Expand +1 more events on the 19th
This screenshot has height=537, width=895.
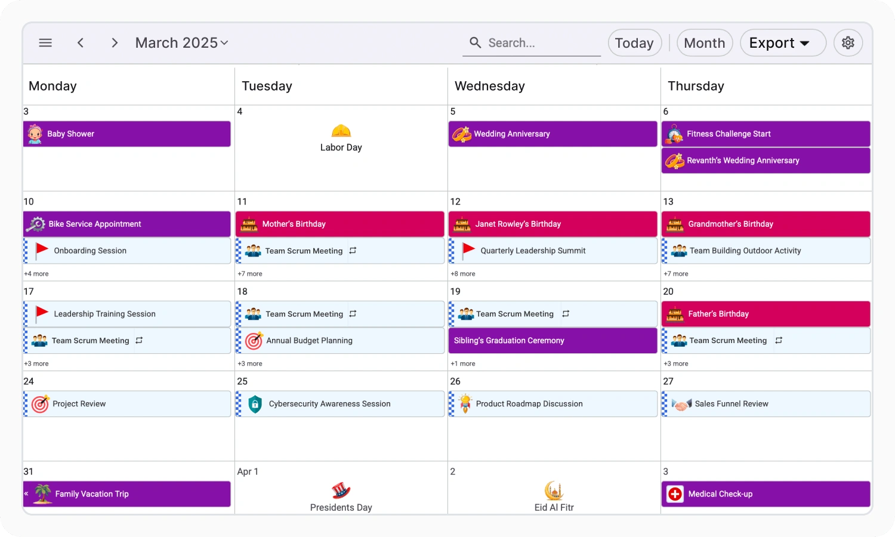point(463,363)
